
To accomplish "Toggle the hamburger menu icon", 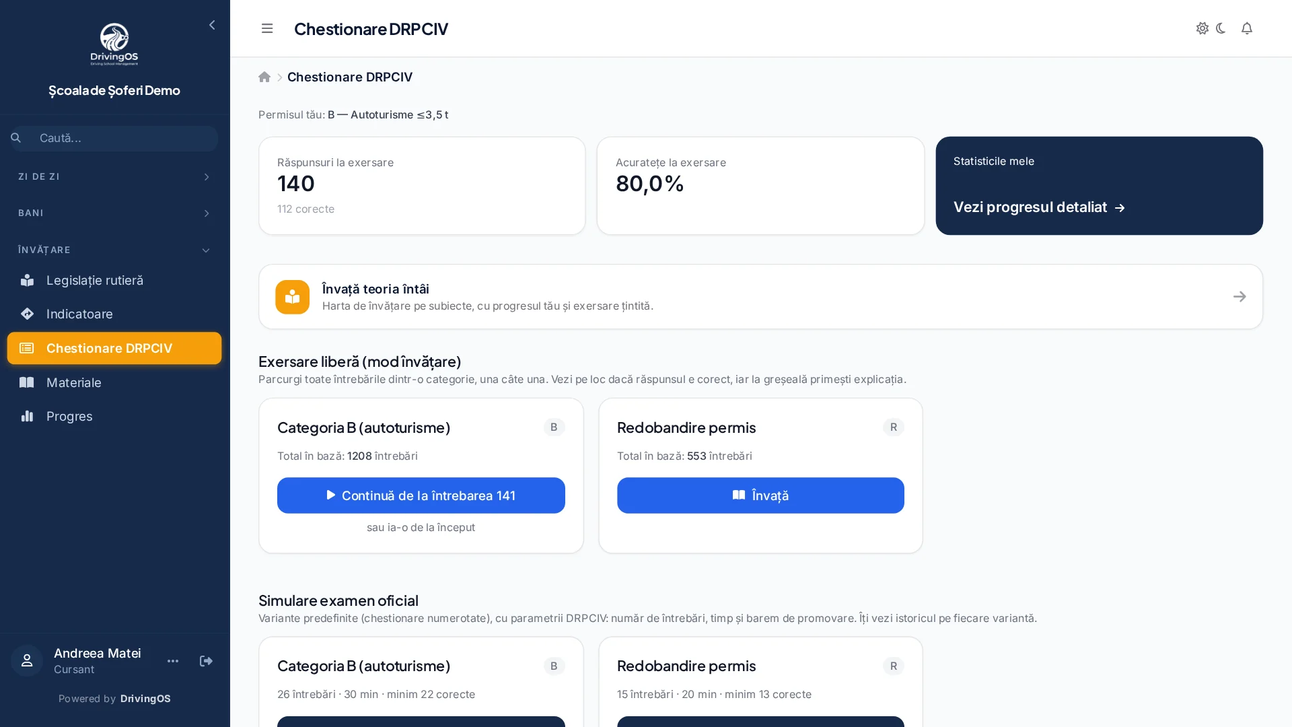I will [267, 28].
